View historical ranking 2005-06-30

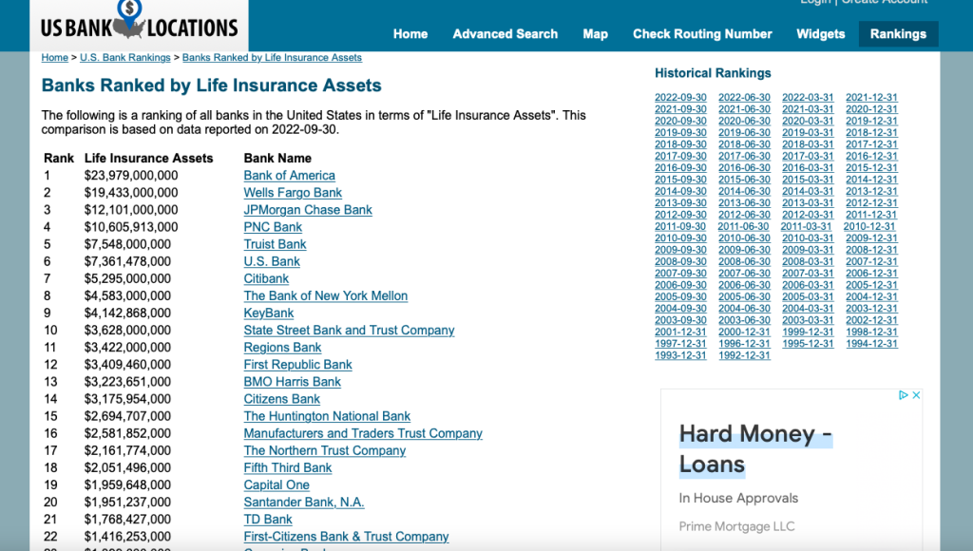pyautogui.click(x=744, y=296)
